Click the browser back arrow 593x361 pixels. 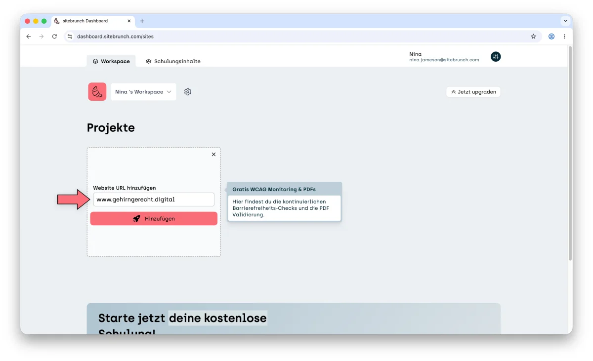pos(29,37)
